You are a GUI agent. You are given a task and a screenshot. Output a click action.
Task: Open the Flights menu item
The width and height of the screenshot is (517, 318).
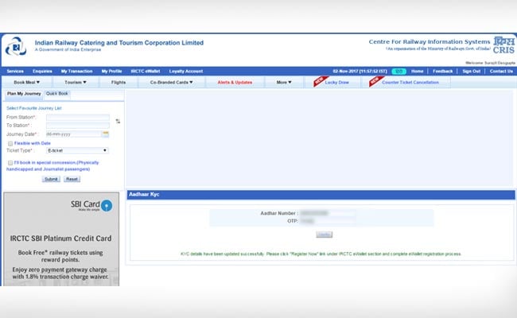click(x=119, y=82)
